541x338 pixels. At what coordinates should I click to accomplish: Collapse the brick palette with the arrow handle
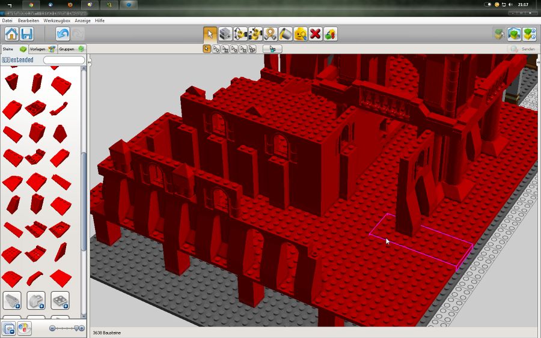click(89, 62)
